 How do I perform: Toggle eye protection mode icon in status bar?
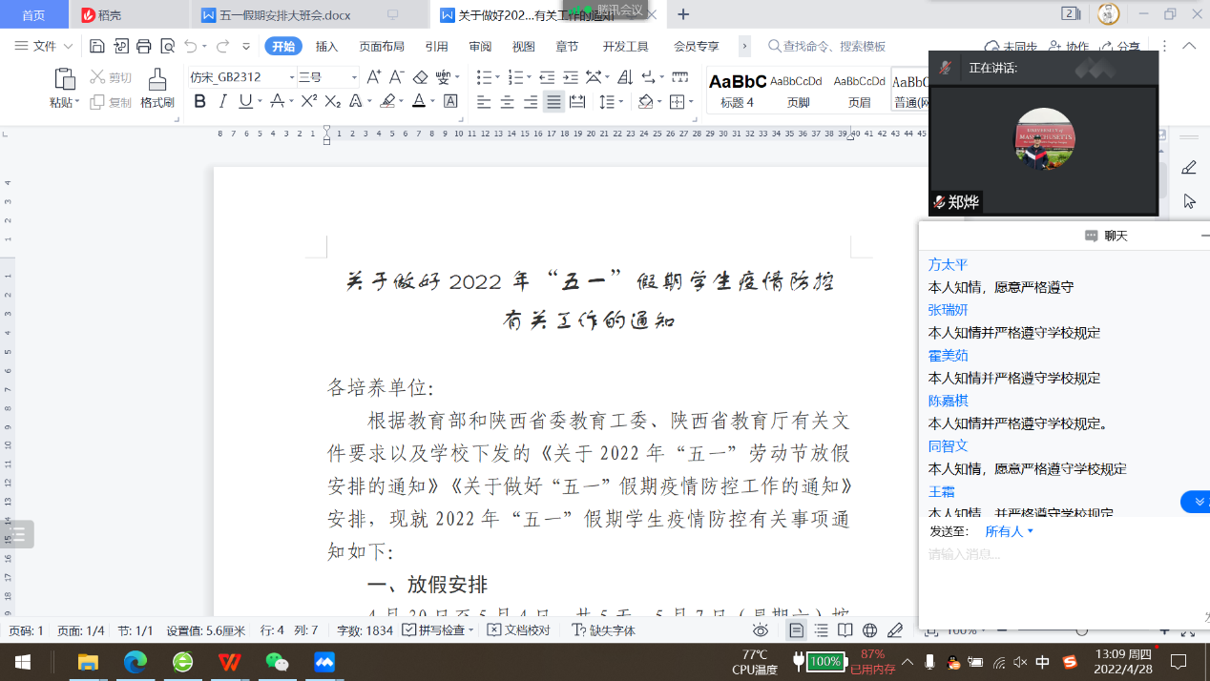(761, 630)
